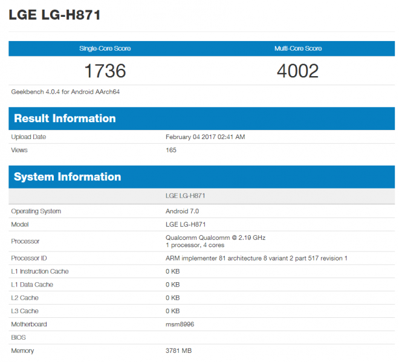The image size is (399, 362).
Task: Click the Motherboard label
Action: [29, 325]
